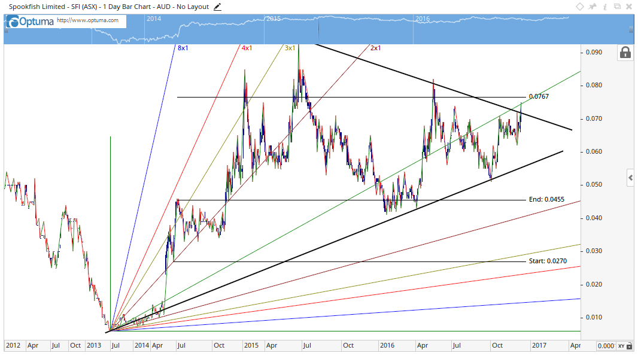Select the 4x1 Gann fan label
The height and width of the screenshot is (356, 638).
click(x=247, y=48)
